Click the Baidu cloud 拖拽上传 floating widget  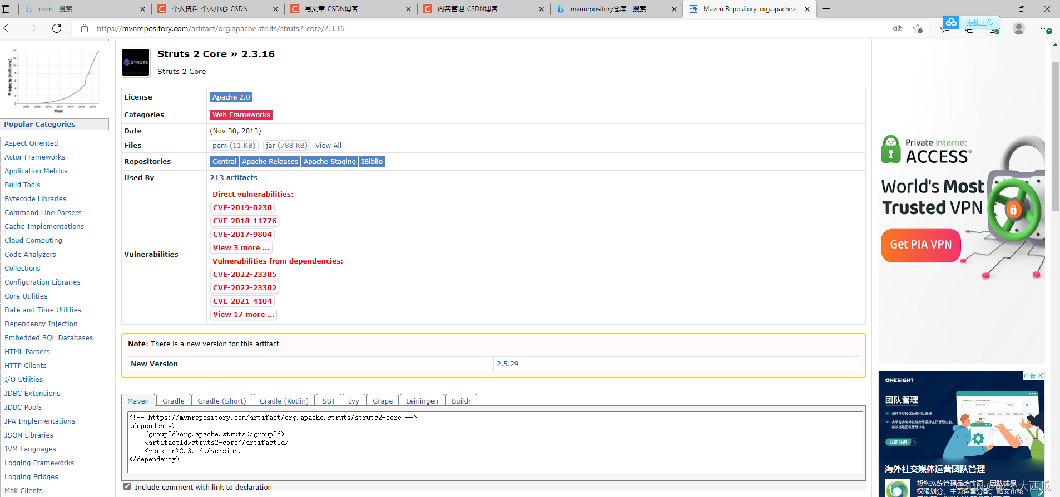pyautogui.click(x=972, y=22)
